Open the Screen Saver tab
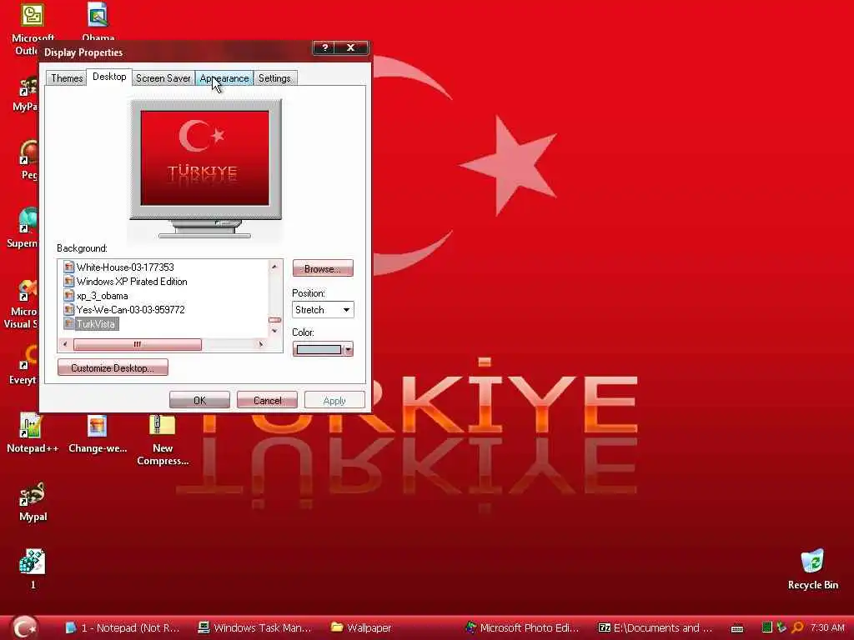Image resolution: width=854 pixels, height=640 pixels. pos(163,78)
